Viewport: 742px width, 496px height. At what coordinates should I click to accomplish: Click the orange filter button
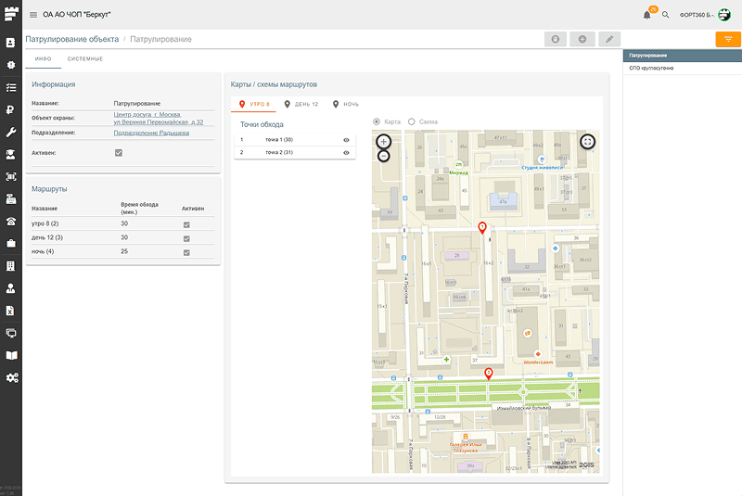[x=728, y=39]
